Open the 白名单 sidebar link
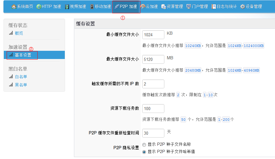275x159 pixels. pyautogui.click(x=21, y=77)
